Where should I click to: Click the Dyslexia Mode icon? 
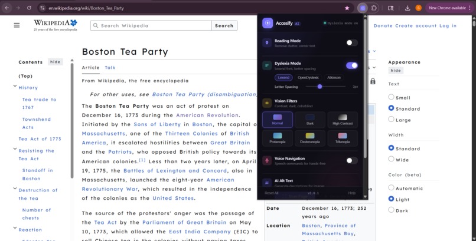pos(267,65)
